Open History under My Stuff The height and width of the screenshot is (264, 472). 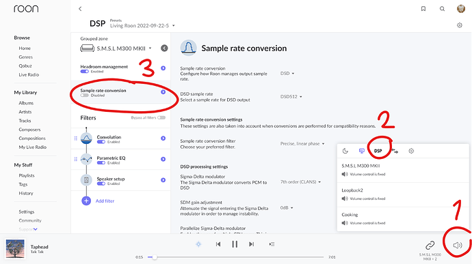(26, 193)
